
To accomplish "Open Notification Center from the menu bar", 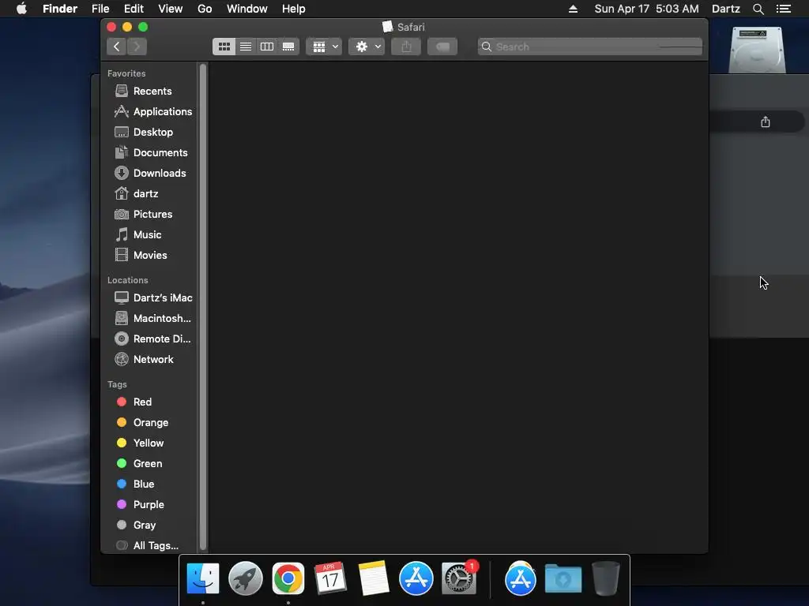I will [x=784, y=9].
